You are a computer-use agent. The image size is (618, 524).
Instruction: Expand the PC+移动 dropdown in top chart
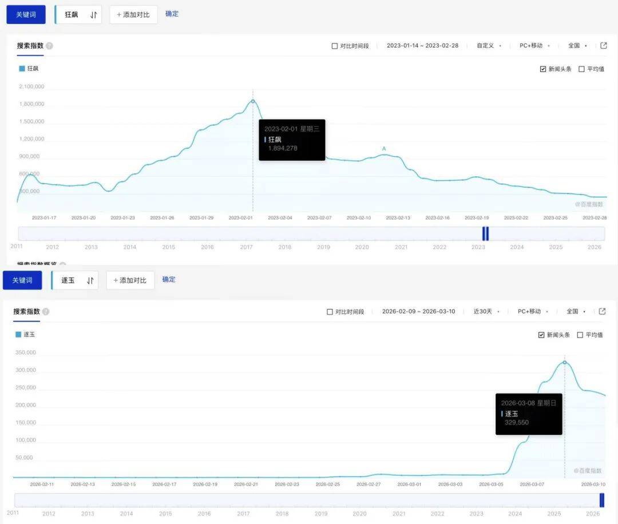pyautogui.click(x=534, y=46)
